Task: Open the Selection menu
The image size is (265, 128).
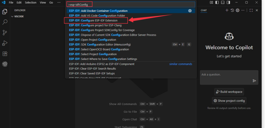Action: 31,3
